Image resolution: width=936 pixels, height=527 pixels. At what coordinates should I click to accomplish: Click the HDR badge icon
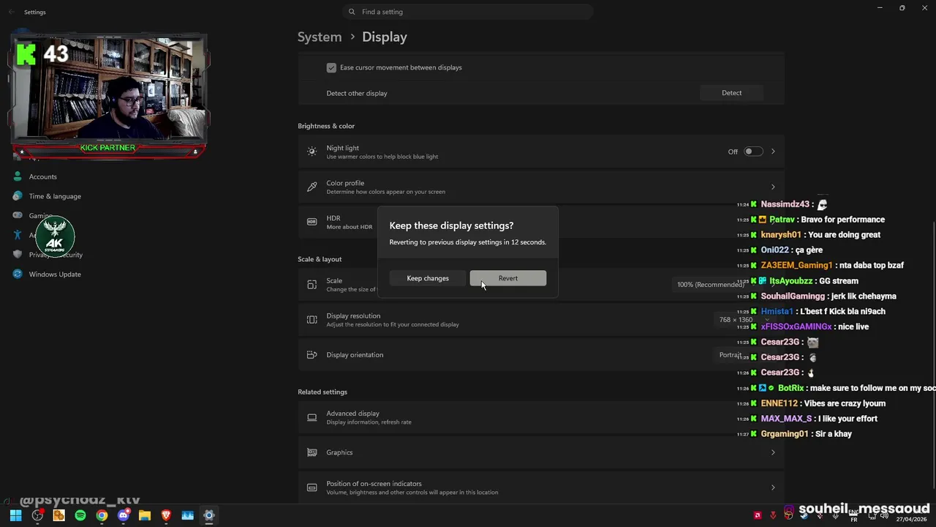click(x=312, y=222)
